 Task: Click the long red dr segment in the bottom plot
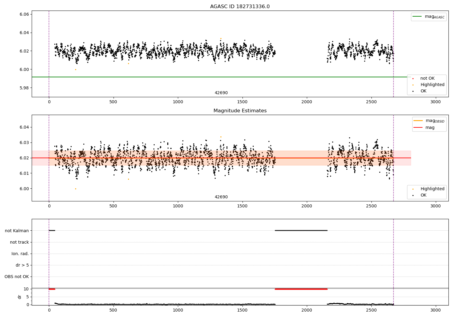[x=301, y=289]
